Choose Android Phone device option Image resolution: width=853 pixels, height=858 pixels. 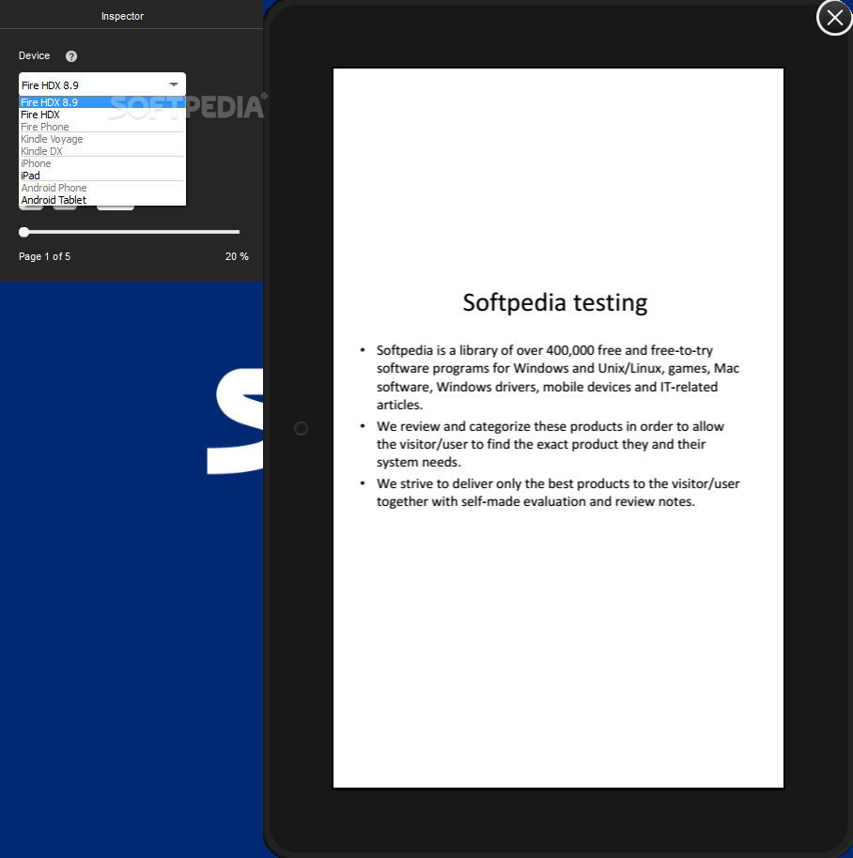pos(102,188)
